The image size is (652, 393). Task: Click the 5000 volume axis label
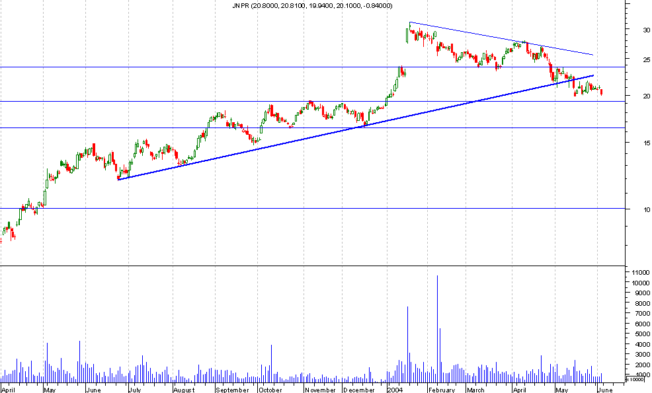point(643,334)
